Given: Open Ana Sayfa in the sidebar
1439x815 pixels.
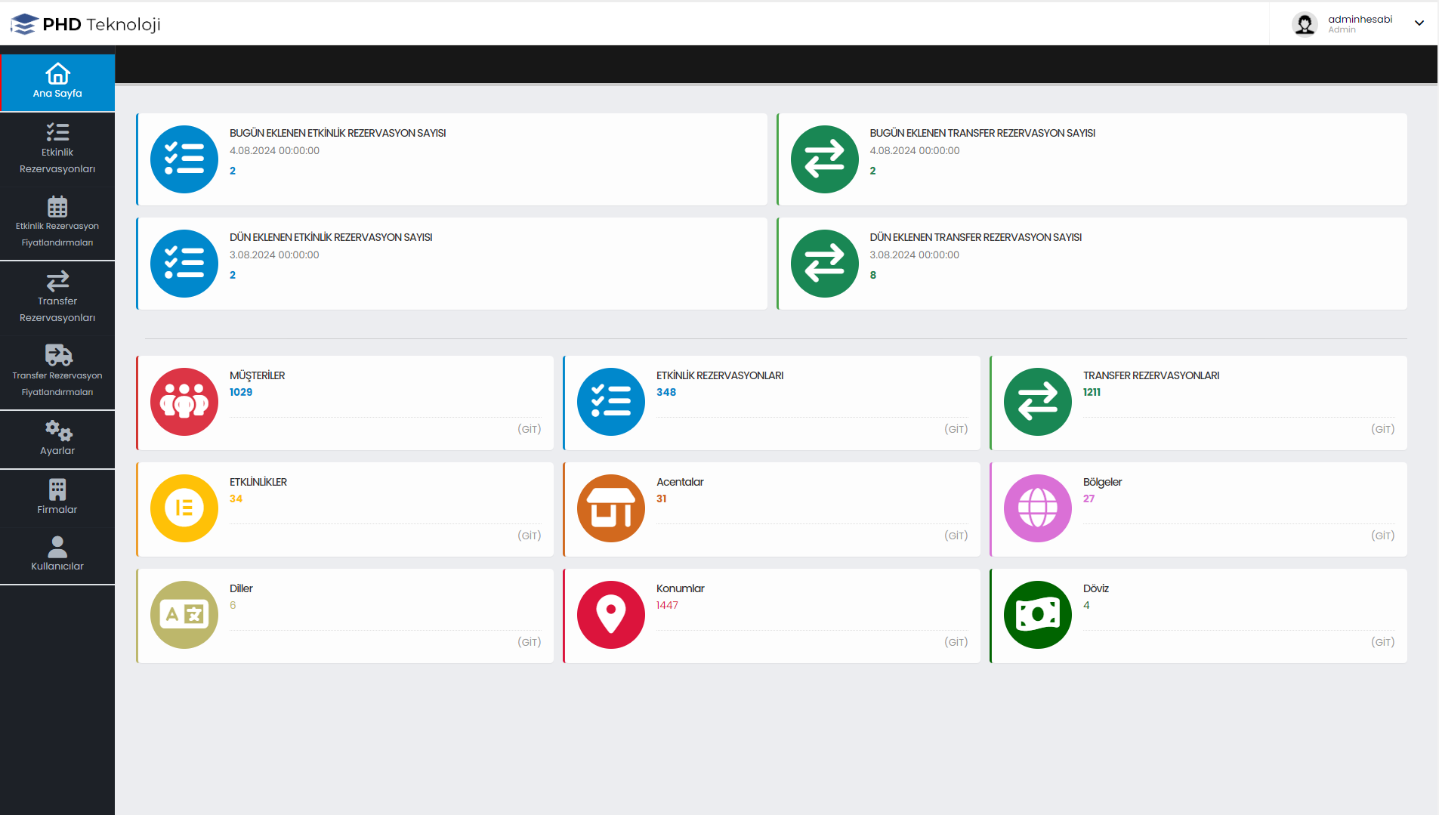Looking at the screenshot, I should (57, 82).
